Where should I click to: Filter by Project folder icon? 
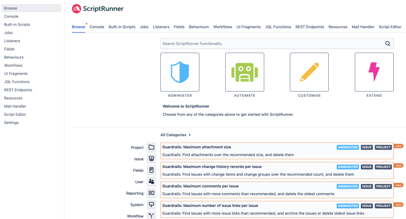[151, 147]
